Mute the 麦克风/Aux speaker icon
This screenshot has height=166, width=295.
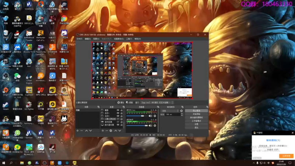(x=150, y=116)
